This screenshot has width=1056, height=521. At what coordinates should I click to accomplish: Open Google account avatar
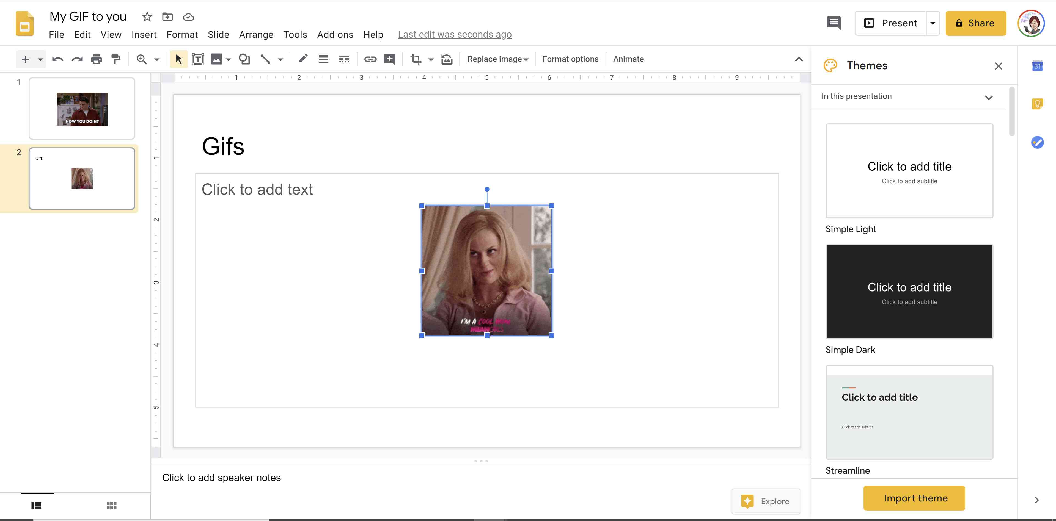(1031, 23)
